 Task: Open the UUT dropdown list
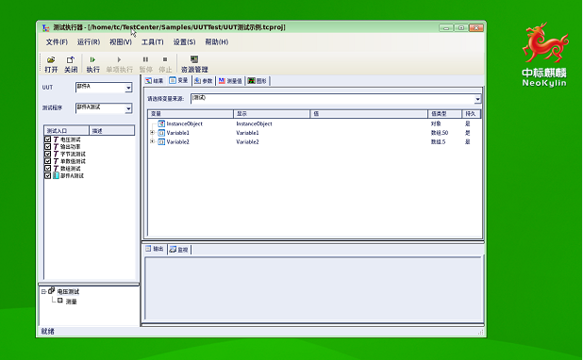coord(128,88)
